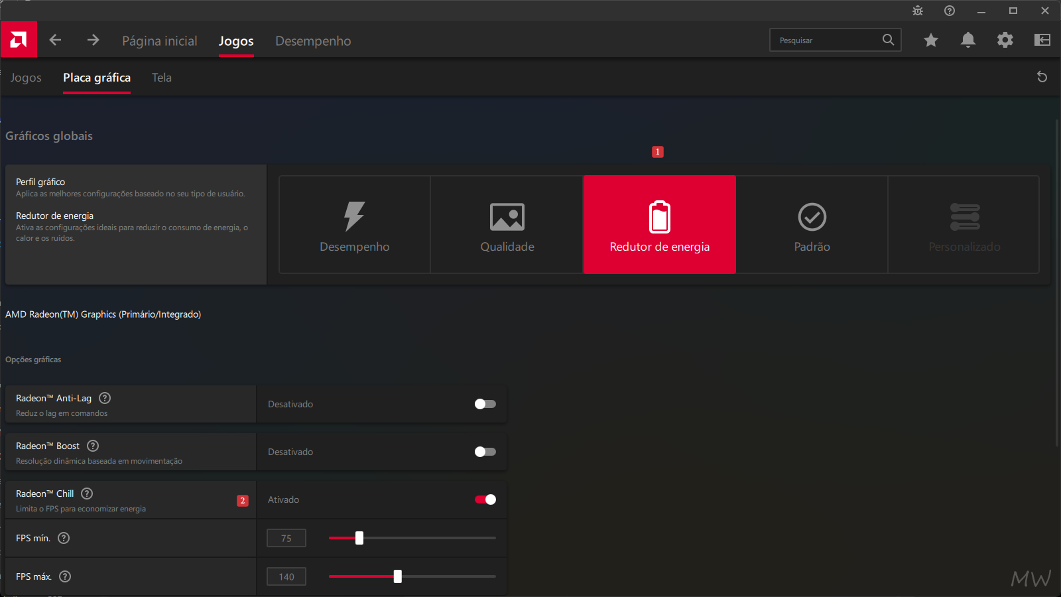Open settings gear icon
Screen dimensions: 1061x597
point(1005,40)
